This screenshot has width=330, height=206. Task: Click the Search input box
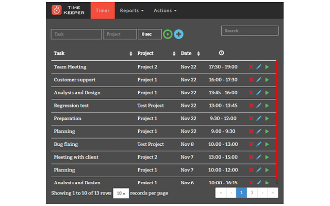(x=250, y=31)
